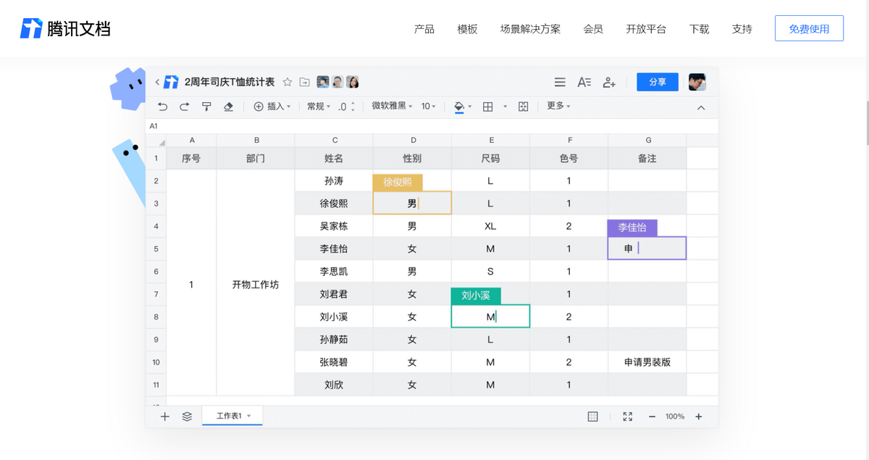Open the 模板 menu in the navigation
This screenshot has width=869, height=460.
click(467, 29)
